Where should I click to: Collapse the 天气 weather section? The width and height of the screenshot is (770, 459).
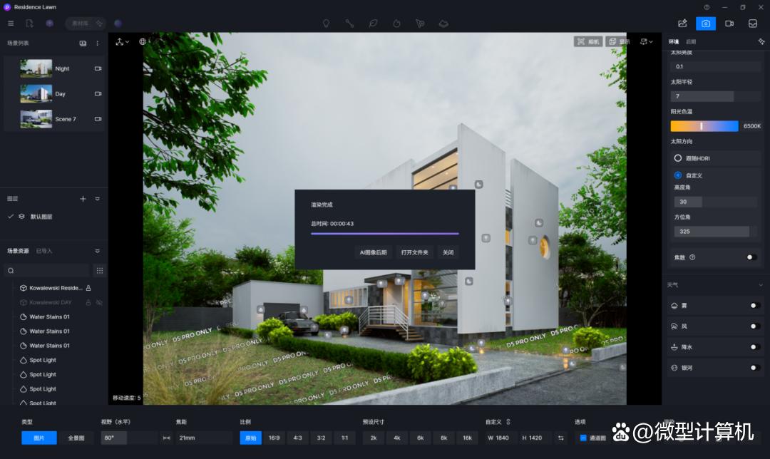click(761, 285)
